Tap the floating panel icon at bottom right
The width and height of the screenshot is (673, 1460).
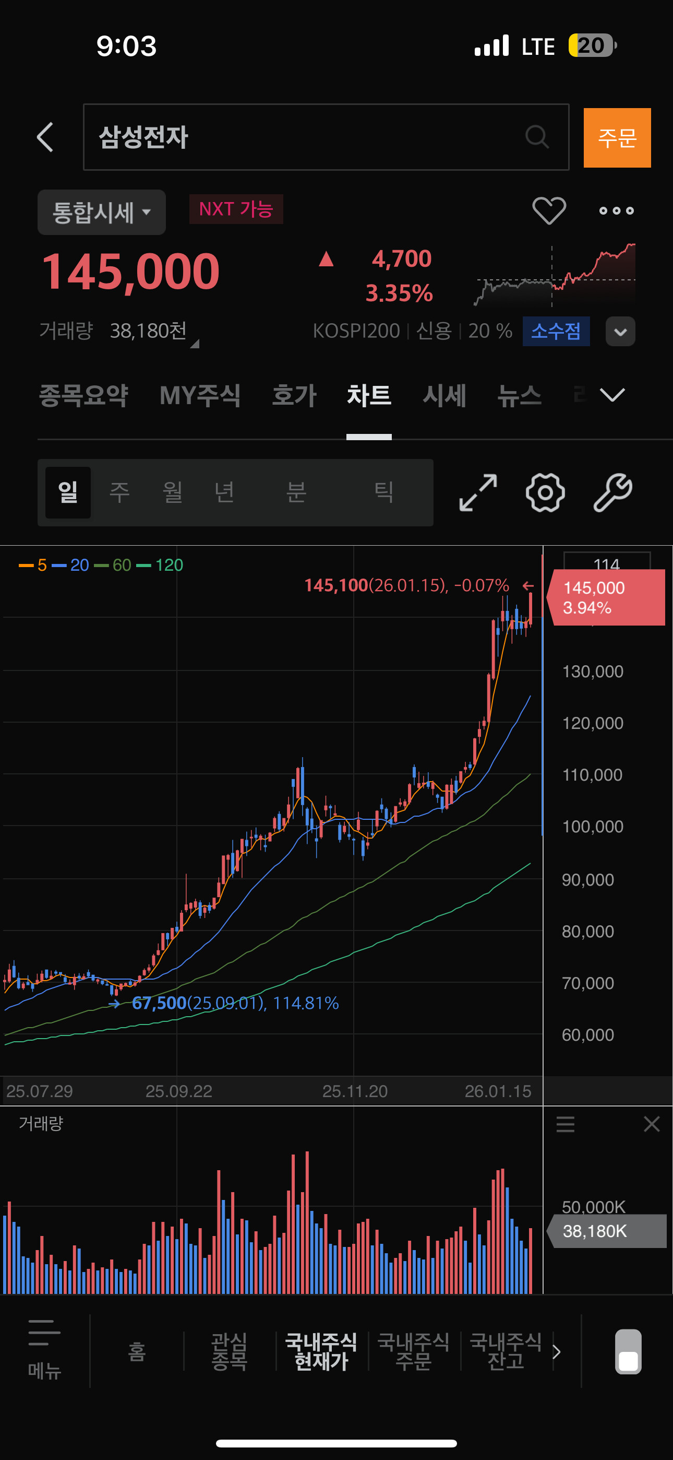pyautogui.click(x=628, y=1351)
